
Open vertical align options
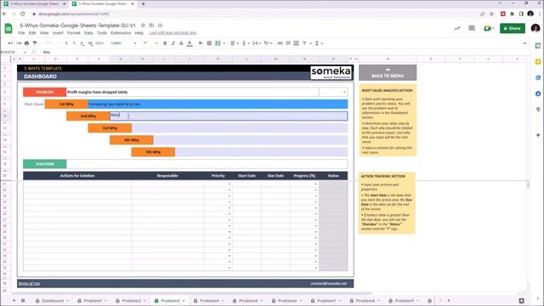click(245, 43)
